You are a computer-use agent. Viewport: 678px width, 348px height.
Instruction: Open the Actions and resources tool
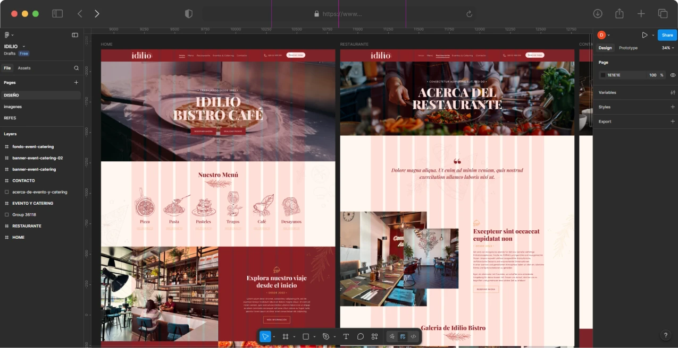click(x=375, y=336)
